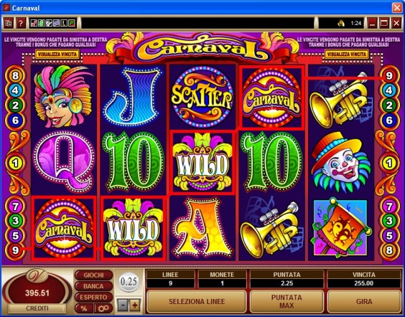Viewport: 405px width, 317px height.
Task: Toggle the green P status icon
Action: (72, 24)
